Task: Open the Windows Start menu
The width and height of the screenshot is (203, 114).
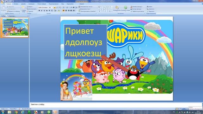Action: coord(3,112)
